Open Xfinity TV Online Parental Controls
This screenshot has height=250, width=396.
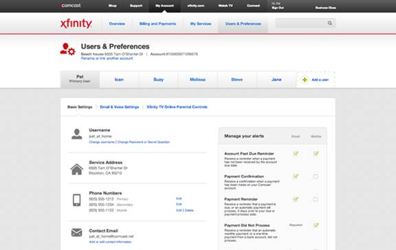(177, 107)
